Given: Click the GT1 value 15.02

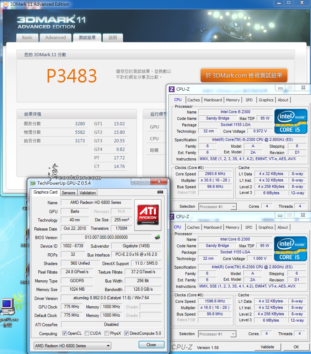Looking at the screenshot, I should tap(119, 124).
